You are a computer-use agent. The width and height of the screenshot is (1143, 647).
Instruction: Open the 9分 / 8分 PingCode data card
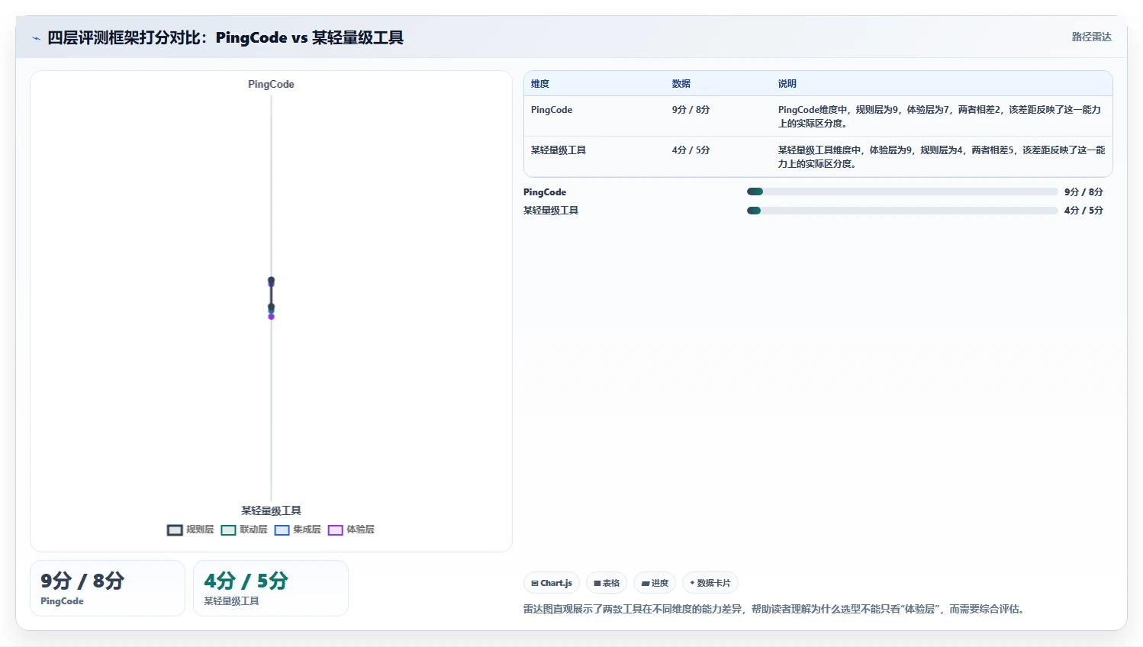108,588
